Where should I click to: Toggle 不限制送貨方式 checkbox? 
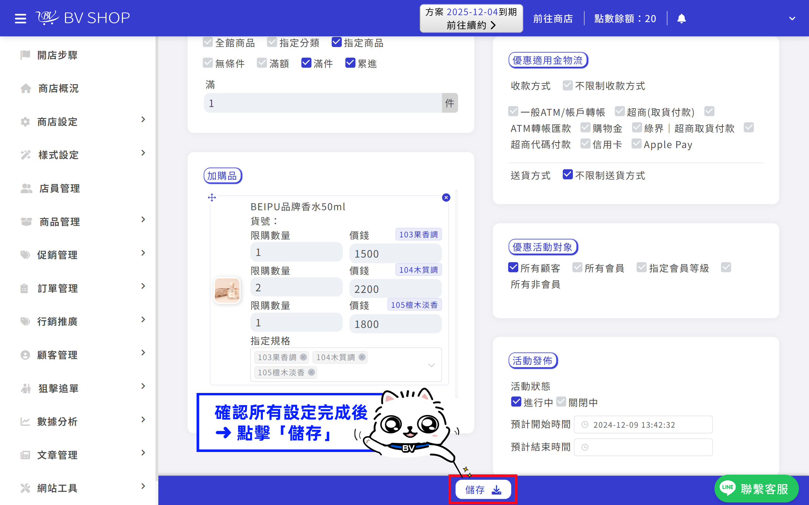tap(568, 174)
